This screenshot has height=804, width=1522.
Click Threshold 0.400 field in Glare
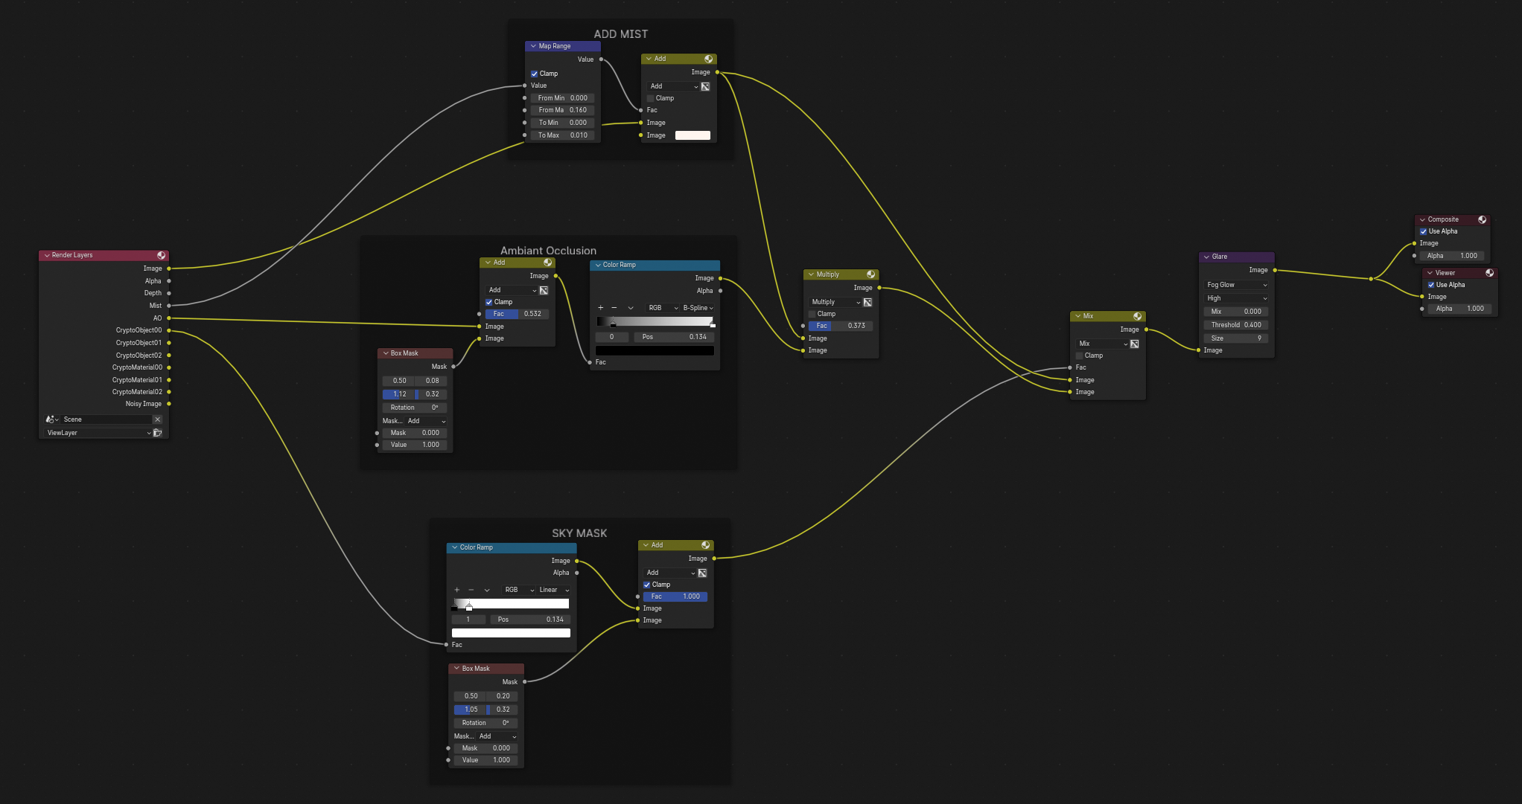tap(1236, 325)
